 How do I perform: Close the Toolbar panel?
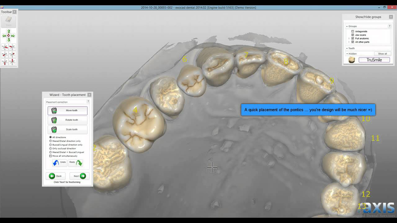(x=15, y=12)
